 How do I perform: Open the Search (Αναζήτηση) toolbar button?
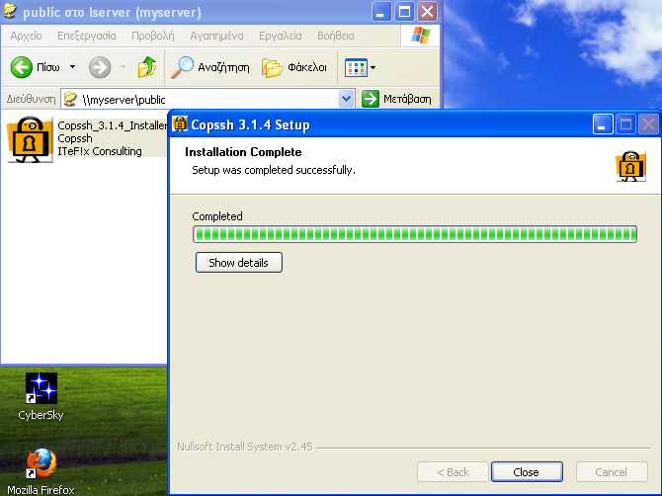(209, 67)
